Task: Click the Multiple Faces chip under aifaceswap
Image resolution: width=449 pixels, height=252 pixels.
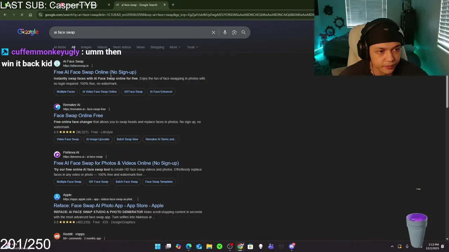Action: 66,92
